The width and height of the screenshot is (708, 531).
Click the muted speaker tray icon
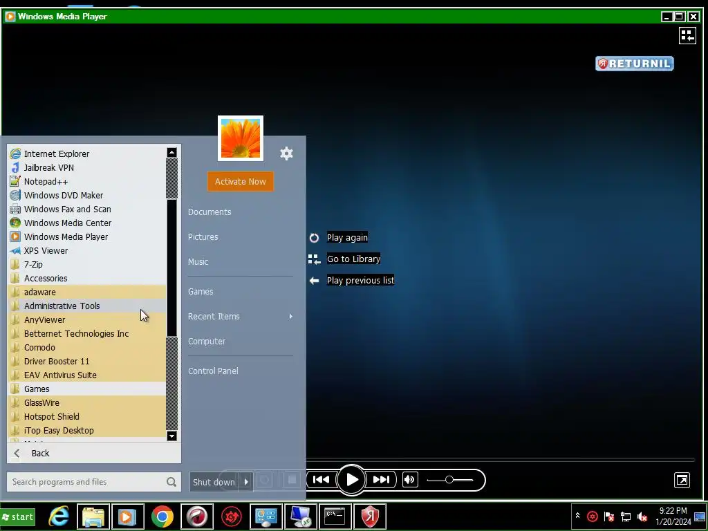click(x=642, y=516)
